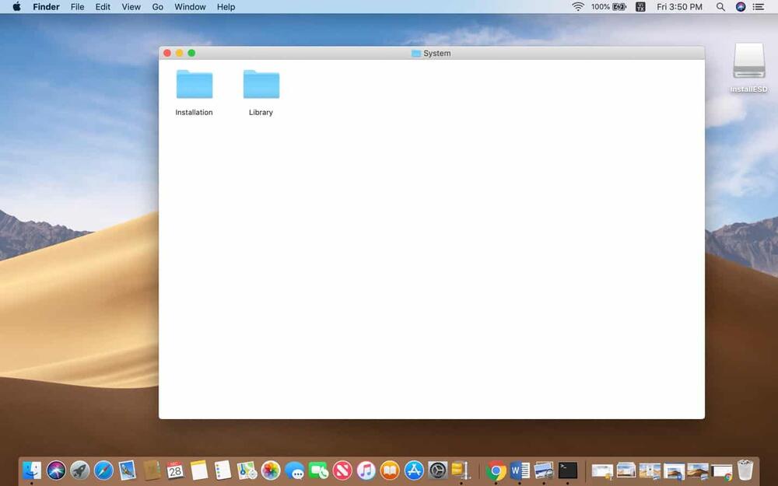Viewport: 778px width, 486px height.
Task: Open the Go menu
Action: point(158,7)
